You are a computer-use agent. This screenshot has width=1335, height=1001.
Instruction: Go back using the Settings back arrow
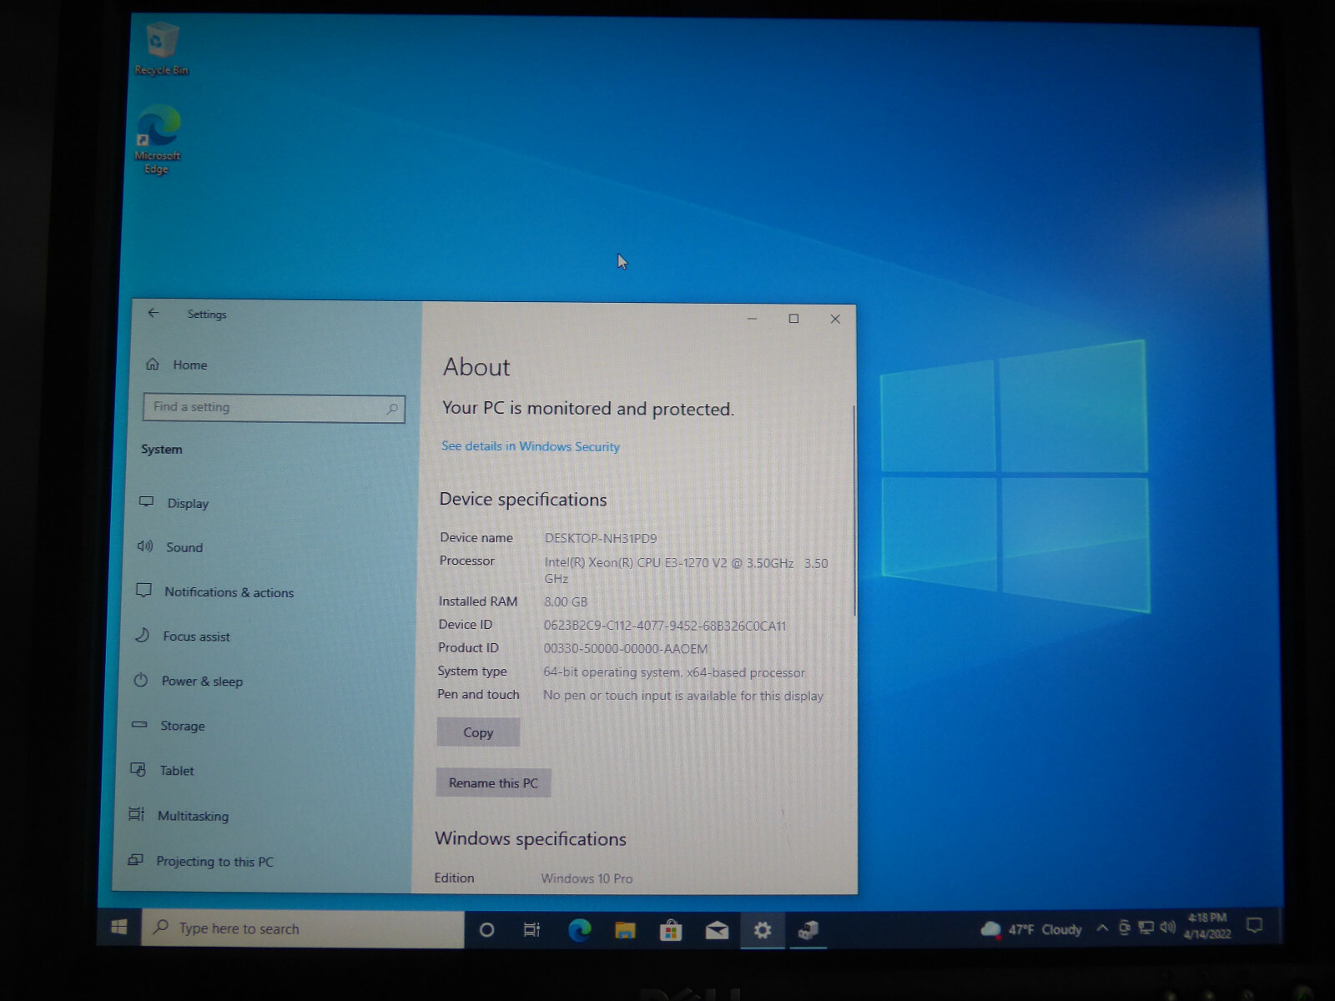154,313
